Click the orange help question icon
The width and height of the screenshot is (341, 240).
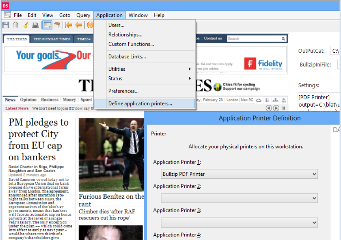click(x=90, y=25)
